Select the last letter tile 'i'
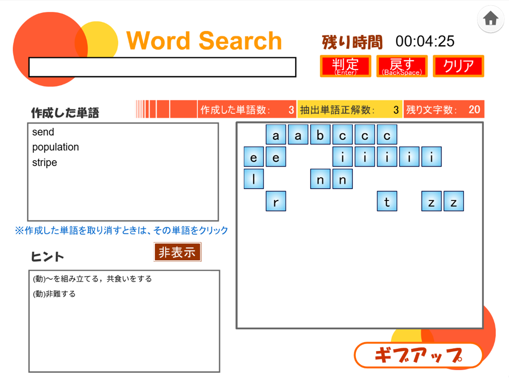 click(431, 156)
